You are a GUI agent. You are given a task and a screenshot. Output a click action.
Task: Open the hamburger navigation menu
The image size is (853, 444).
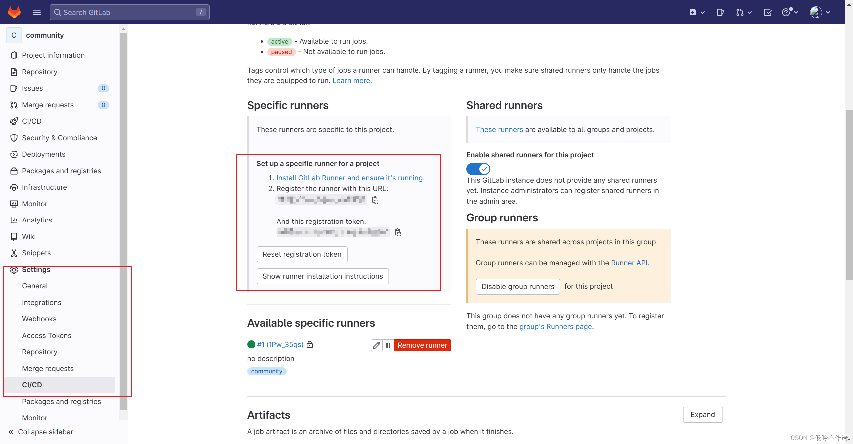point(36,12)
